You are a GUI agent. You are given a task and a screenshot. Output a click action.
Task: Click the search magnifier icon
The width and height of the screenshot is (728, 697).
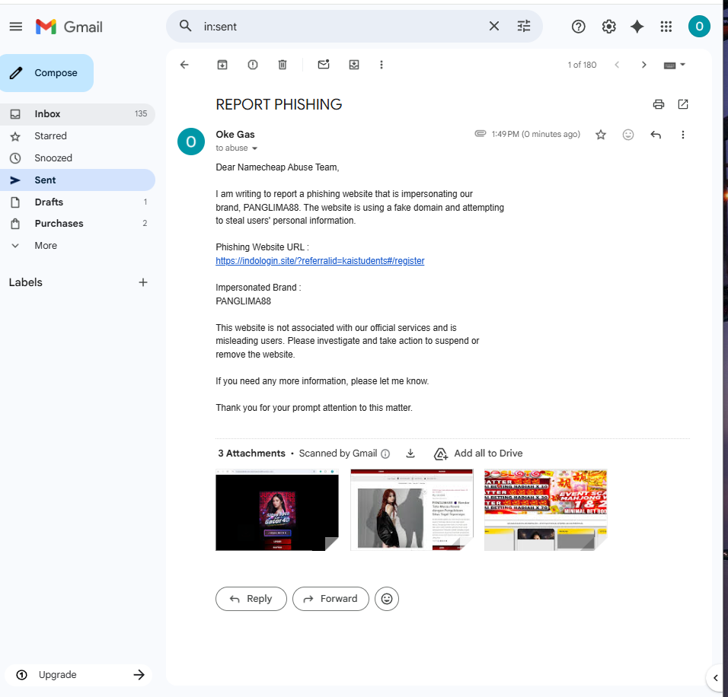[x=185, y=26]
